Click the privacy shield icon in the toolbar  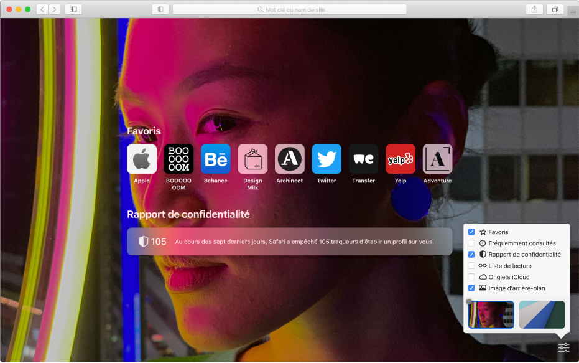(160, 9)
